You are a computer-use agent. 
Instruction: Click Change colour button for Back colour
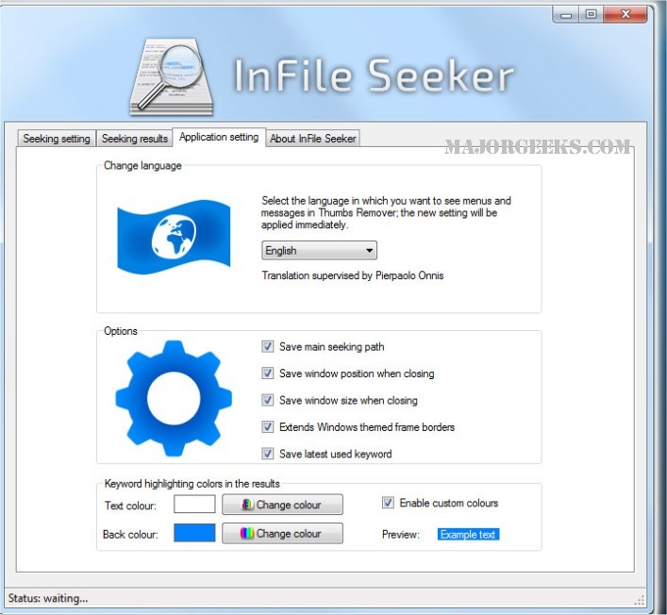282,533
